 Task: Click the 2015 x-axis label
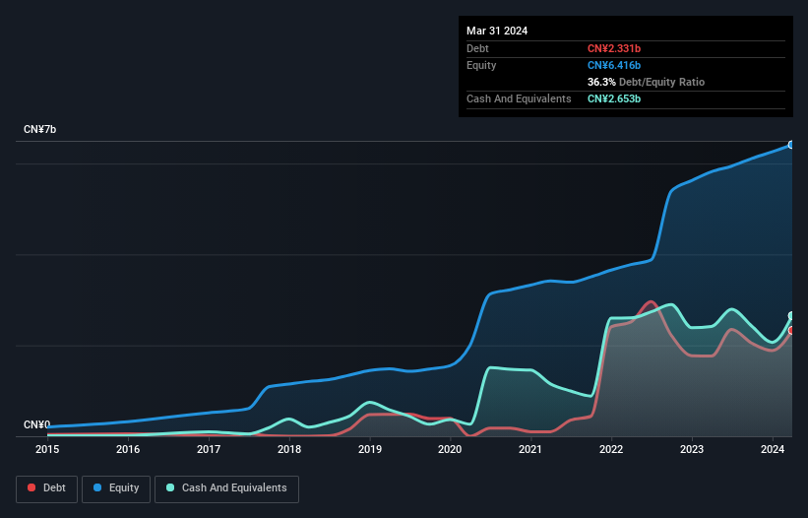click(x=47, y=449)
